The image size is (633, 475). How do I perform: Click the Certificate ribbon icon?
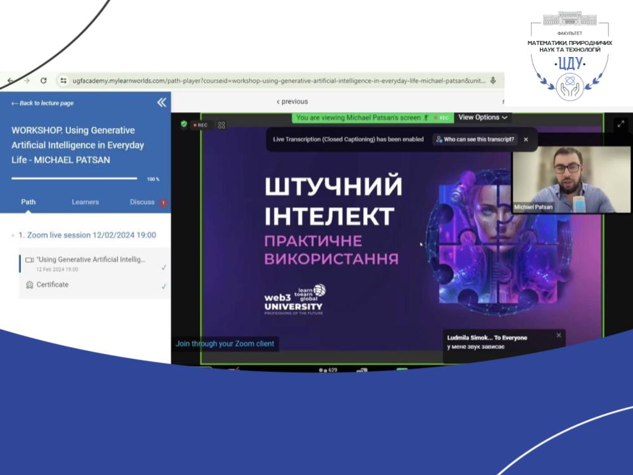coord(29,285)
